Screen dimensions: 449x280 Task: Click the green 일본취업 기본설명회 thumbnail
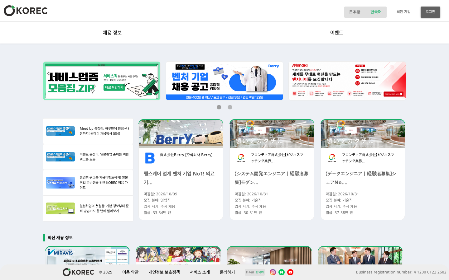click(x=60, y=208)
